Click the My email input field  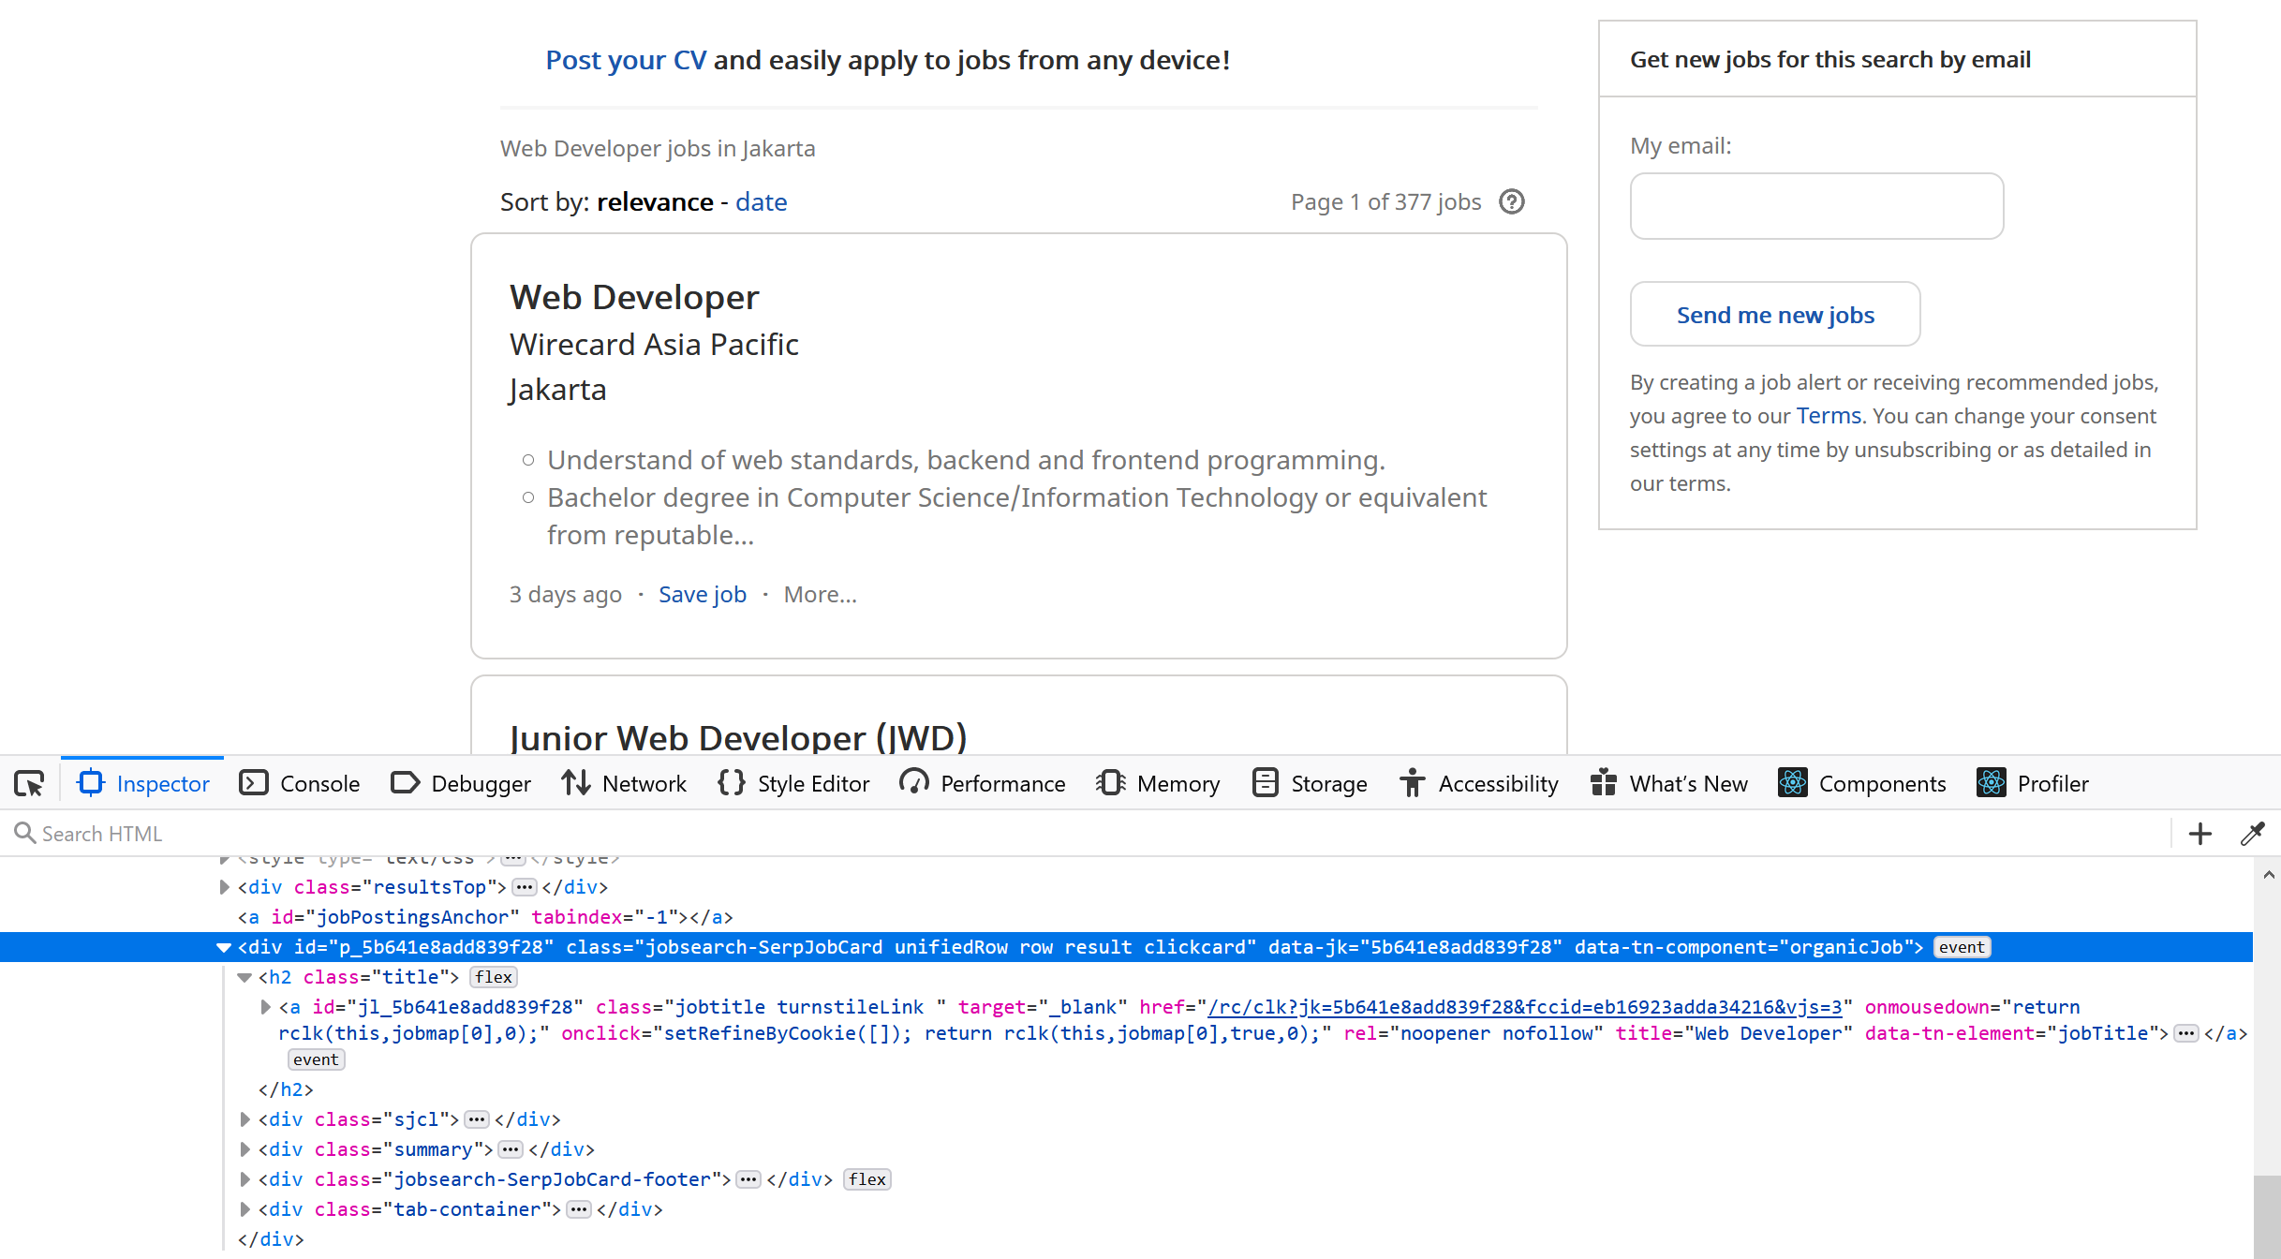(x=1815, y=206)
